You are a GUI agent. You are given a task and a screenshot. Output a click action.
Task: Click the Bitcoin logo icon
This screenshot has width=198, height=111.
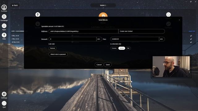[103, 15]
